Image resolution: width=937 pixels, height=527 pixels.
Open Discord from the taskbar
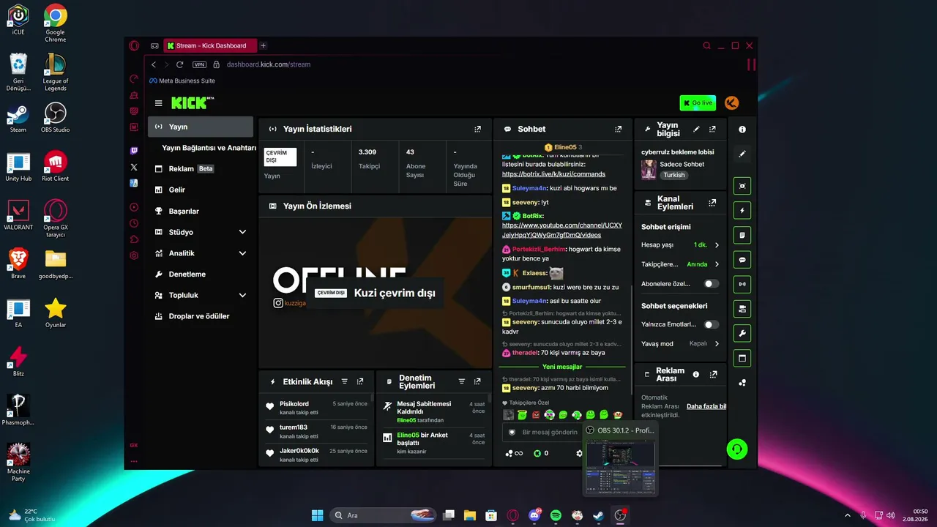tap(534, 515)
